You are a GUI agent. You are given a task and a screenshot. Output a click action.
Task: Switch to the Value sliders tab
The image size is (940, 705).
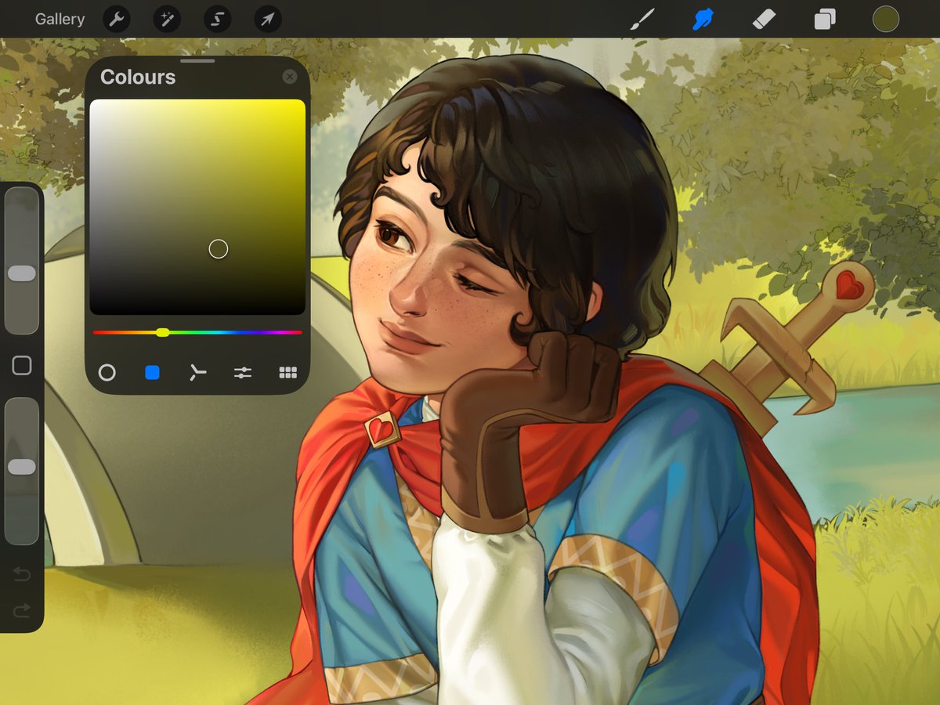point(243,373)
